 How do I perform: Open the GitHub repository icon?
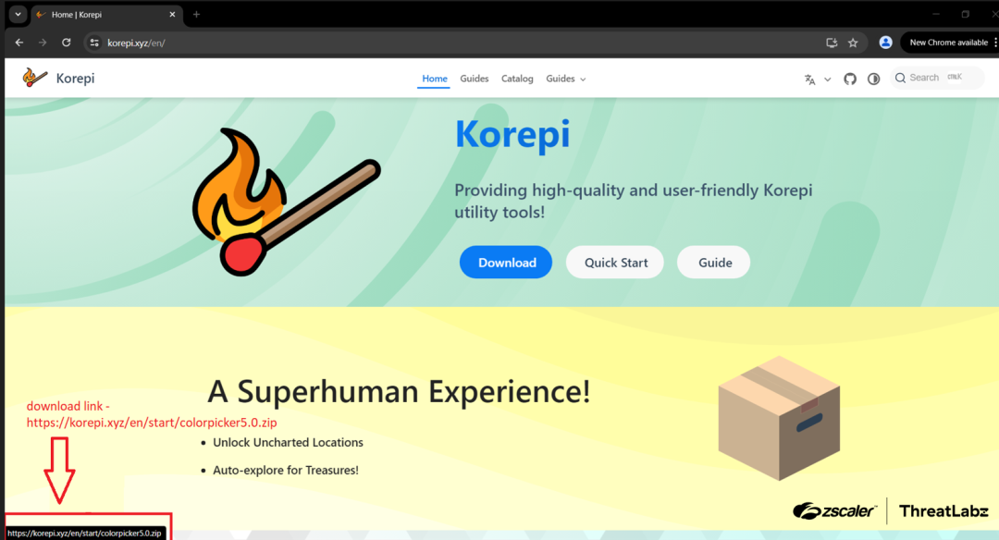tap(850, 79)
